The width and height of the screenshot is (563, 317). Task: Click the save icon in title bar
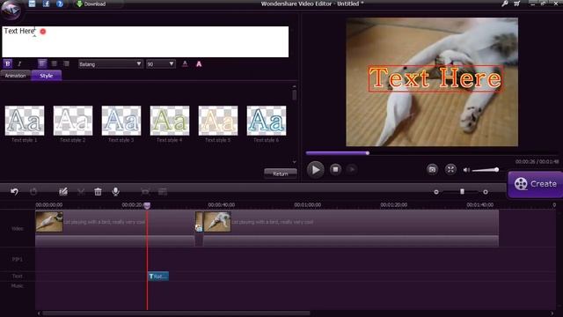[x=32, y=4]
